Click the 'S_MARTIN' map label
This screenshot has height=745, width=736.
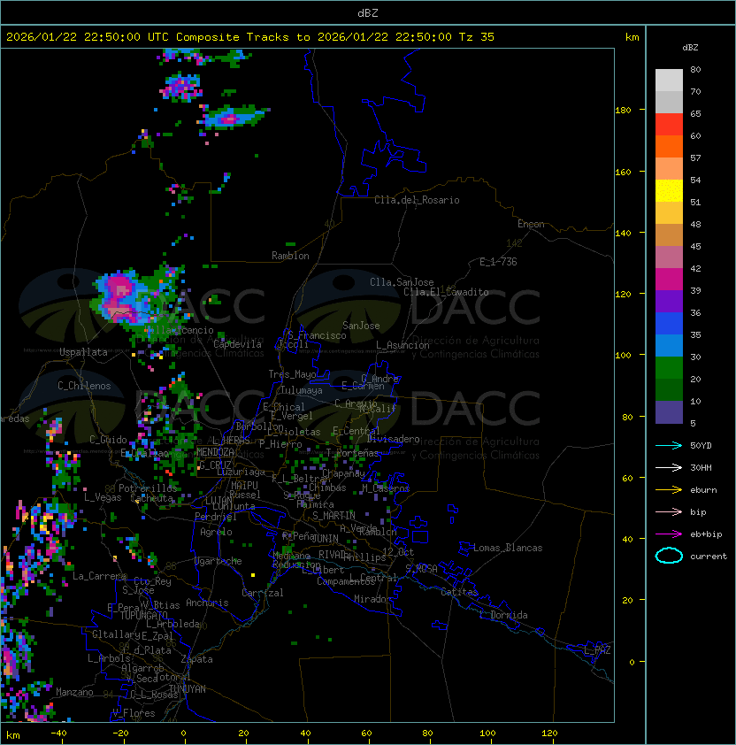[x=334, y=516]
